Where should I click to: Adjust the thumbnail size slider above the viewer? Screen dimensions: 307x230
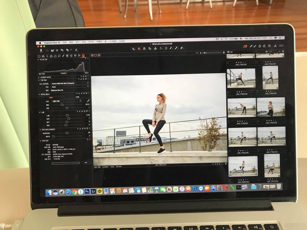click(212, 52)
